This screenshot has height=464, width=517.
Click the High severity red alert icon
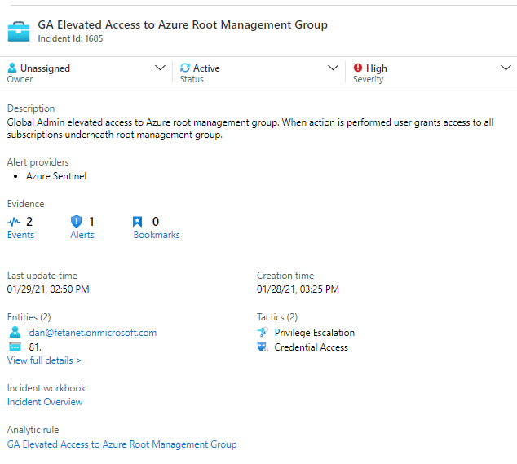pos(358,68)
